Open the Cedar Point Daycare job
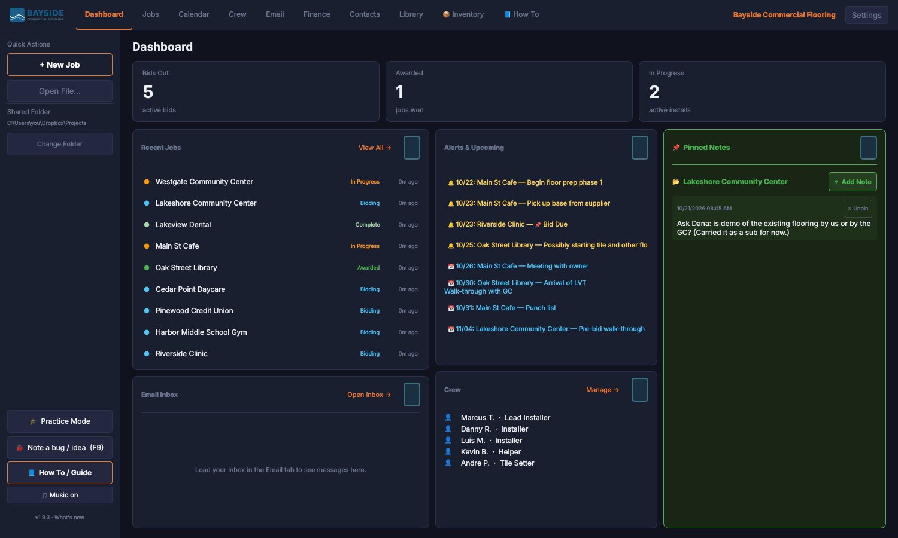Image resolution: width=898 pixels, height=538 pixels. [281, 289]
